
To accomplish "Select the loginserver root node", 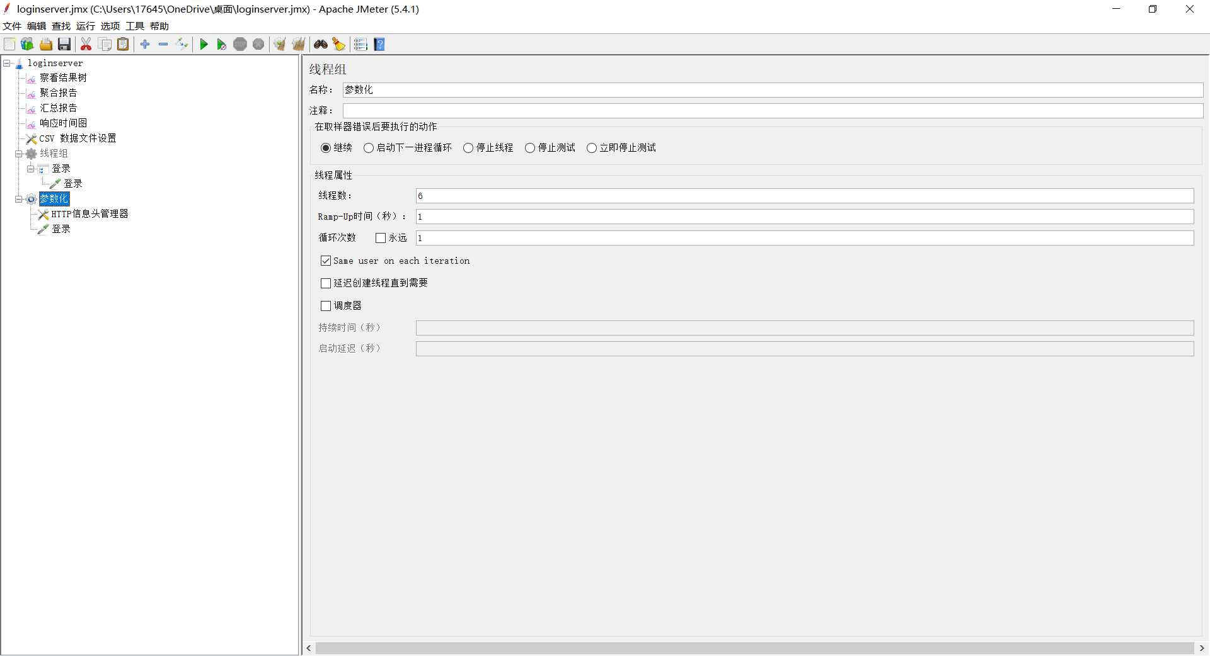I will tap(55, 63).
